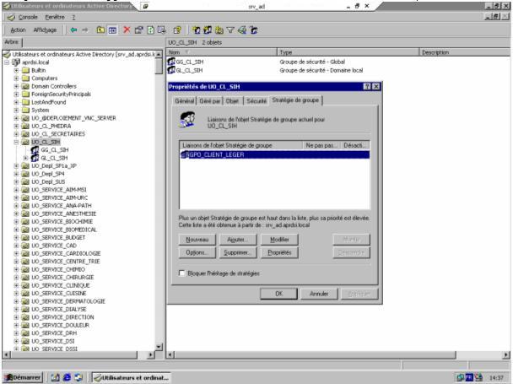Select the Computers folder in tree
This screenshot has width=513, height=384.
[x=44, y=78]
